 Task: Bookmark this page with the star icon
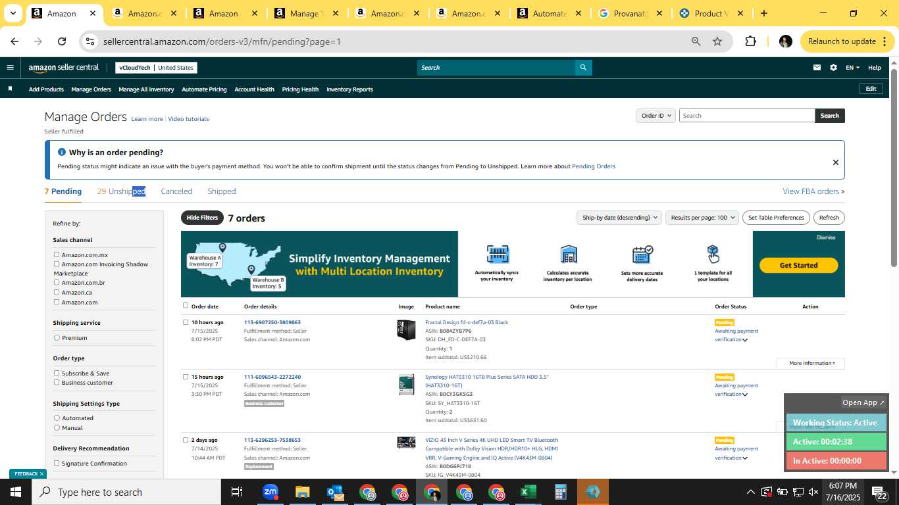click(x=717, y=41)
